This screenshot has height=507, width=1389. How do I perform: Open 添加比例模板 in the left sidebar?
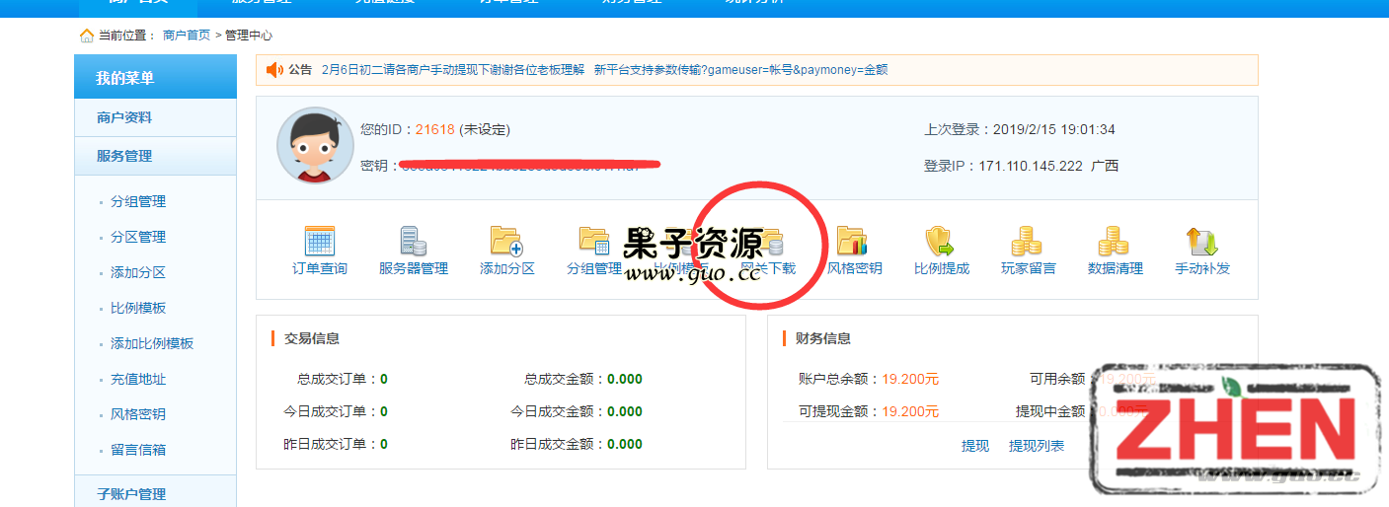(152, 343)
